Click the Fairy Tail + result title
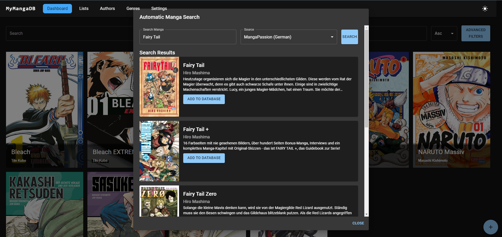The width and height of the screenshot is (502, 237). coord(196,129)
